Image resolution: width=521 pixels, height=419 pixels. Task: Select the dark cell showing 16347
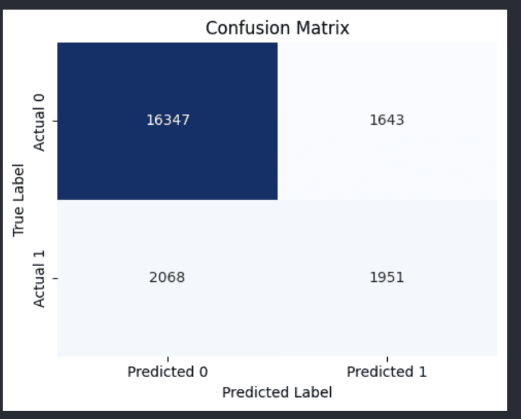[167, 121]
